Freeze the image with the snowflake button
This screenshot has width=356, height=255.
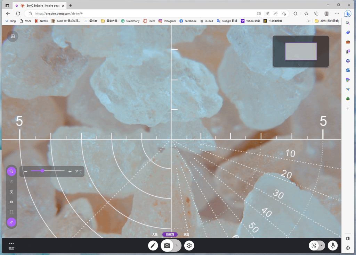point(189,246)
